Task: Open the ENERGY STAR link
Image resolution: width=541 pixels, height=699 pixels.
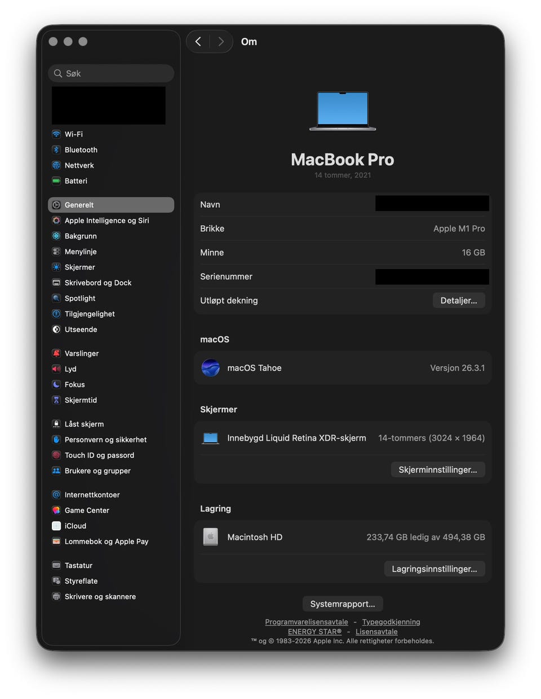Action: pyautogui.click(x=314, y=631)
